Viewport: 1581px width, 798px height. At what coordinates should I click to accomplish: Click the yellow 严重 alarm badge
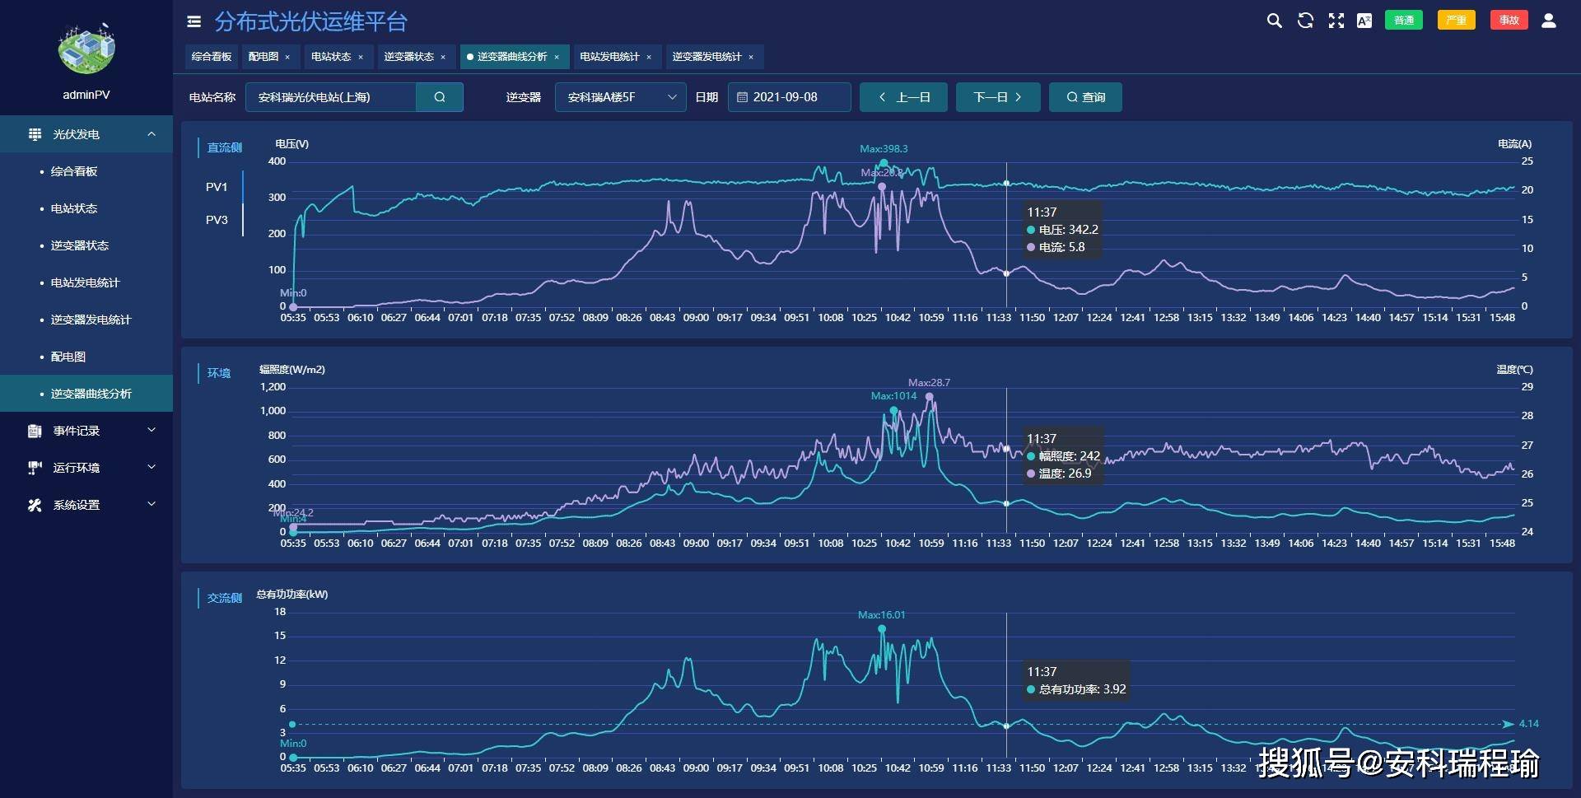click(x=1456, y=21)
